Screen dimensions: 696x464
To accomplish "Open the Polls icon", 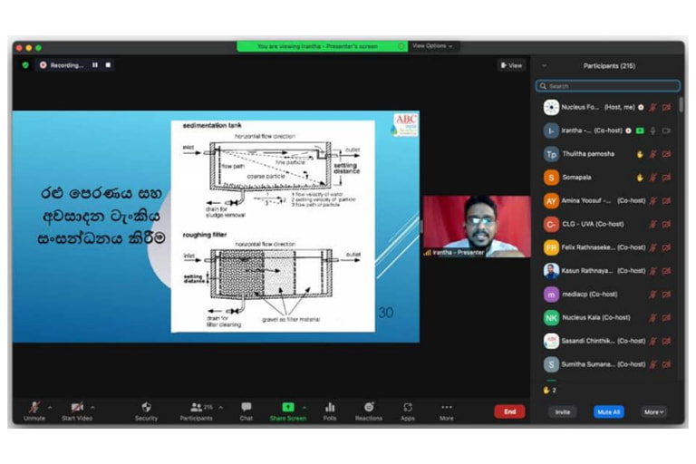I will pyautogui.click(x=330, y=408).
